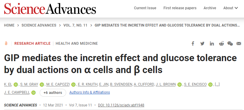
Task: Open Authors Info & Affiliations link
Action: [x=90, y=92]
